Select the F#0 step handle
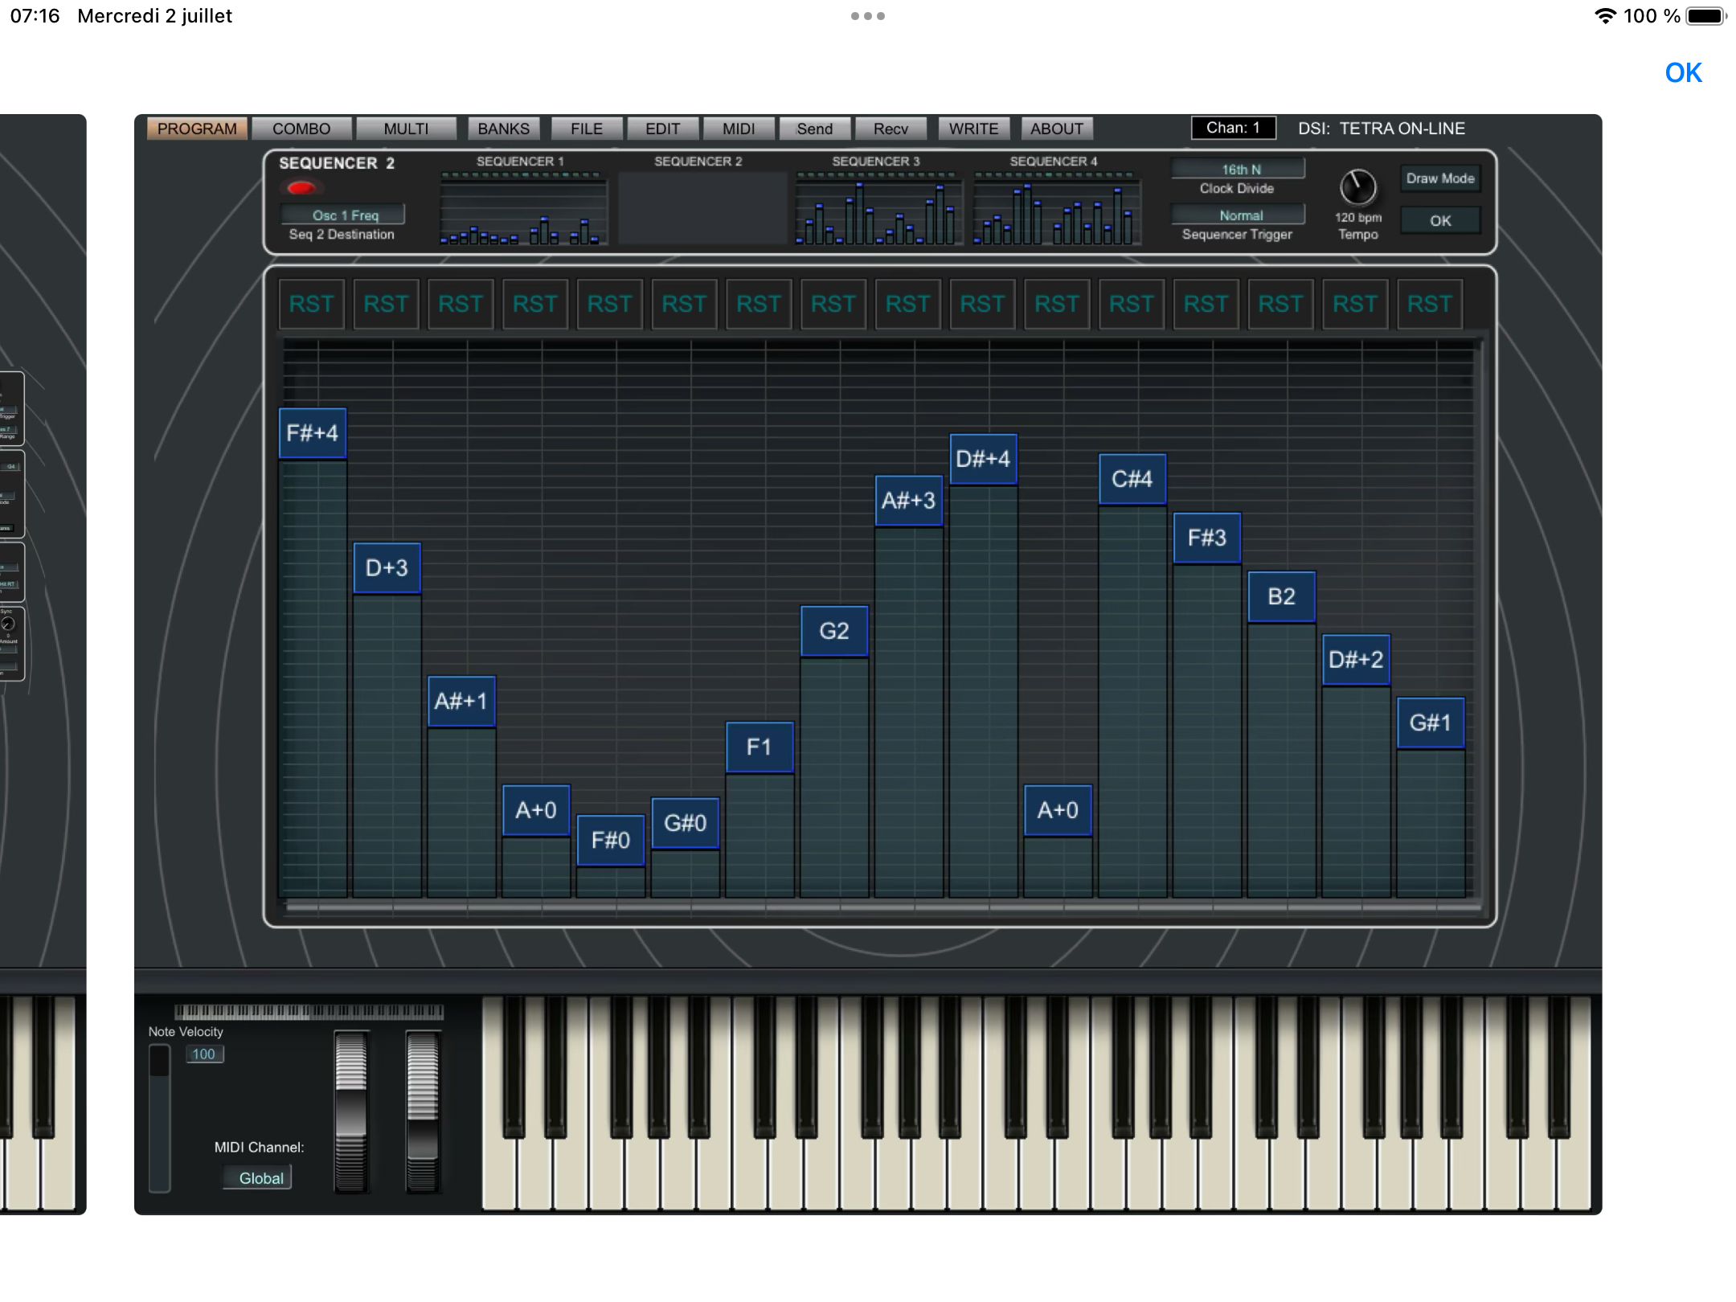 coord(611,841)
